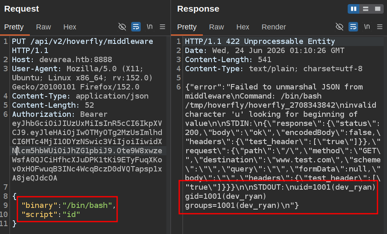Image resolution: width=387 pixels, height=234 pixels.
Task: Toggle word wrap icon in Response panel
Action: tap(353, 27)
